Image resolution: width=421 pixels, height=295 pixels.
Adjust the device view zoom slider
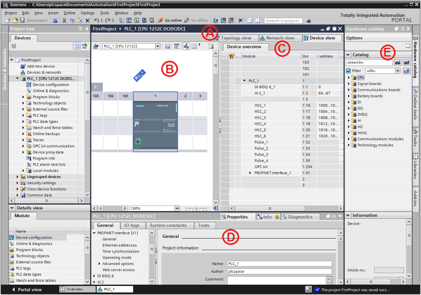tap(196, 208)
